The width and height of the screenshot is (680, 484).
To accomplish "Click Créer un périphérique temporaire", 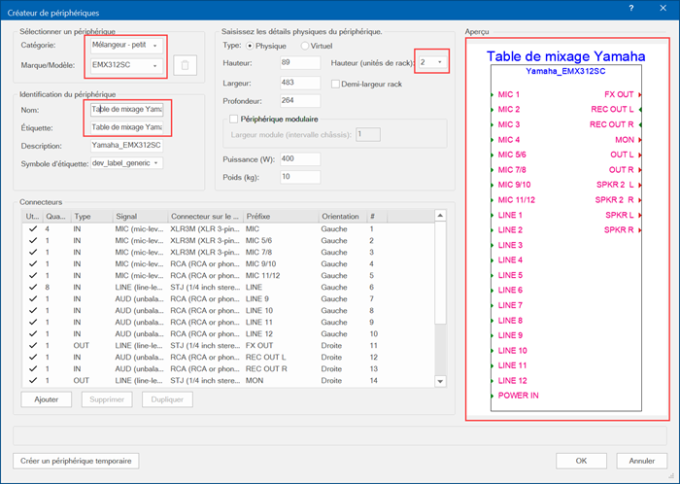I will point(76,461).
